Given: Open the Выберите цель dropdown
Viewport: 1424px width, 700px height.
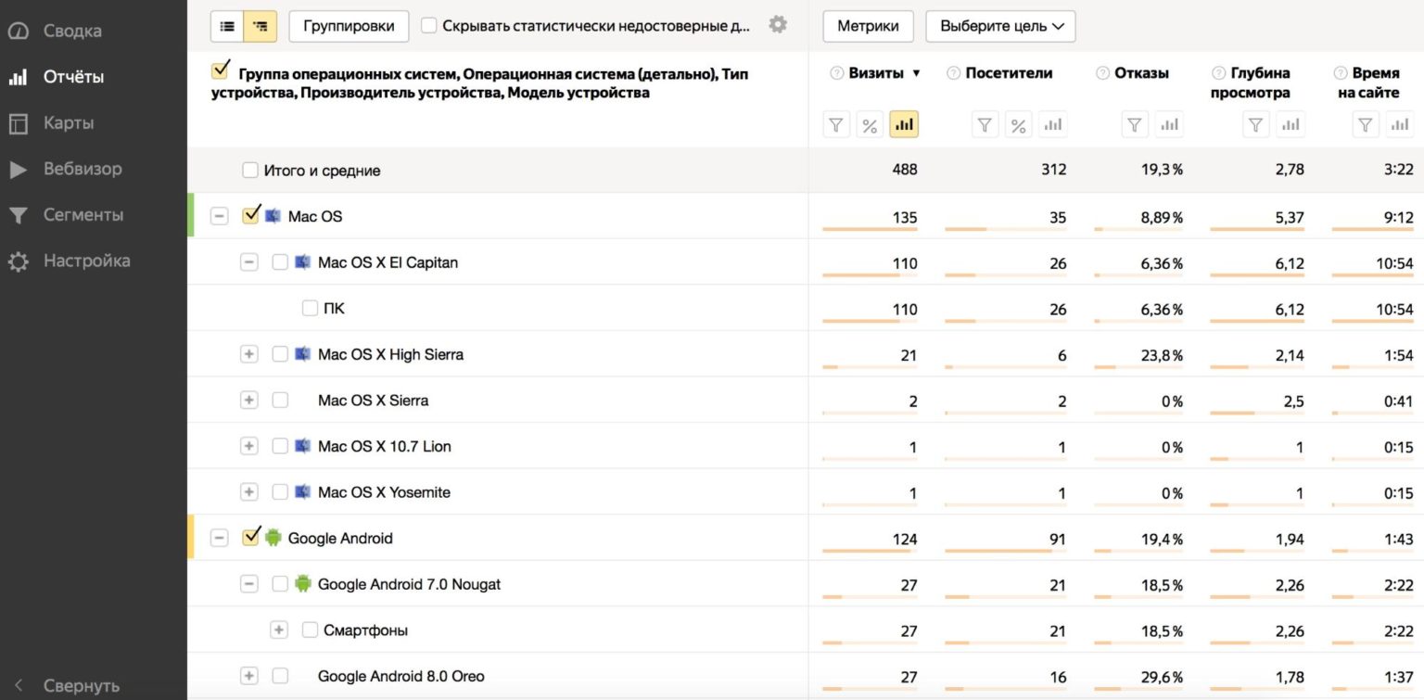Looking at the screenshot, I should 1000,26.
